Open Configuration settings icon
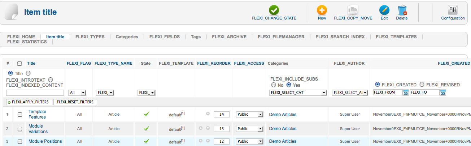Screen dimensions: 471x146 pos(453,10)
